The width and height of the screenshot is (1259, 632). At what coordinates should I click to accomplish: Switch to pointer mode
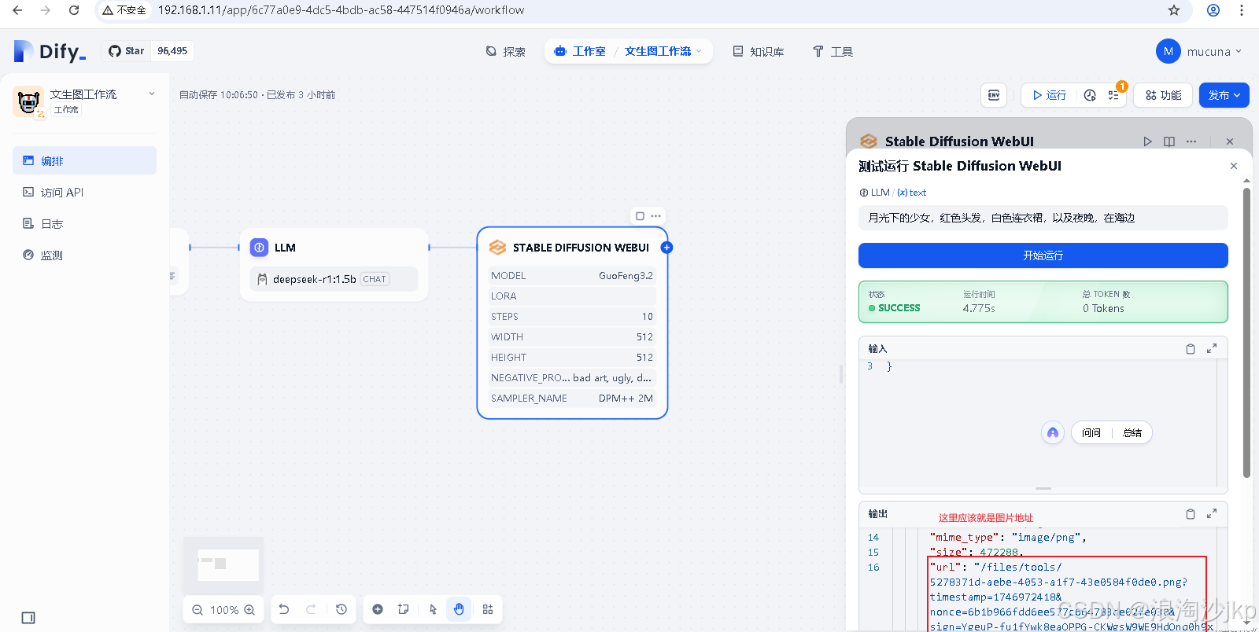(433, 609)
